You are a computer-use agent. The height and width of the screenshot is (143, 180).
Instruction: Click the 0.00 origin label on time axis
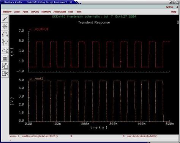[28, 124]
